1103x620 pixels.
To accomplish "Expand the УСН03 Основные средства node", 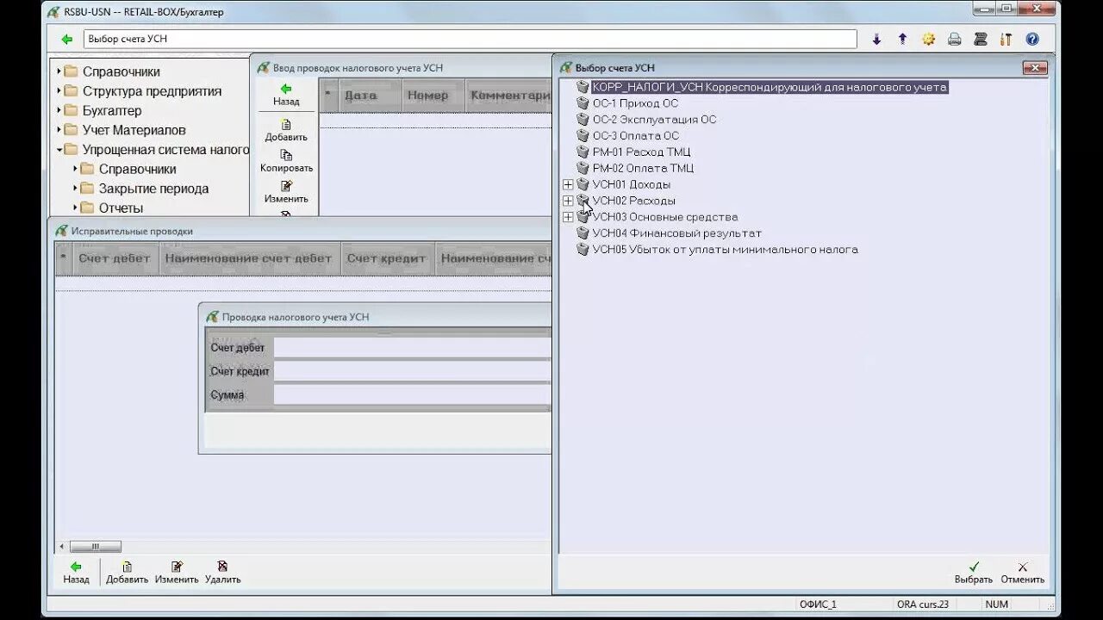I will tap(568, 217).
